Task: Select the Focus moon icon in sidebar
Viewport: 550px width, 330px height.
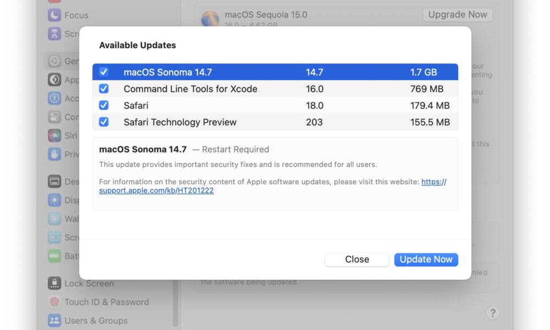Action: point(54,15)
